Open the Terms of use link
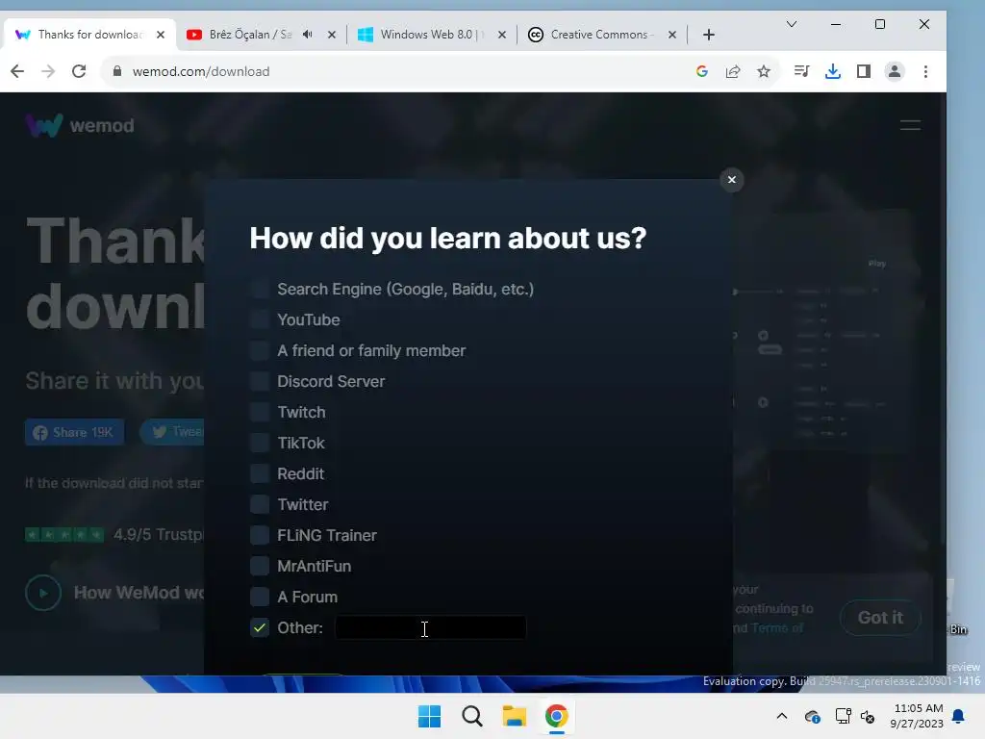 pyautogui.click(x=777, y=627)
